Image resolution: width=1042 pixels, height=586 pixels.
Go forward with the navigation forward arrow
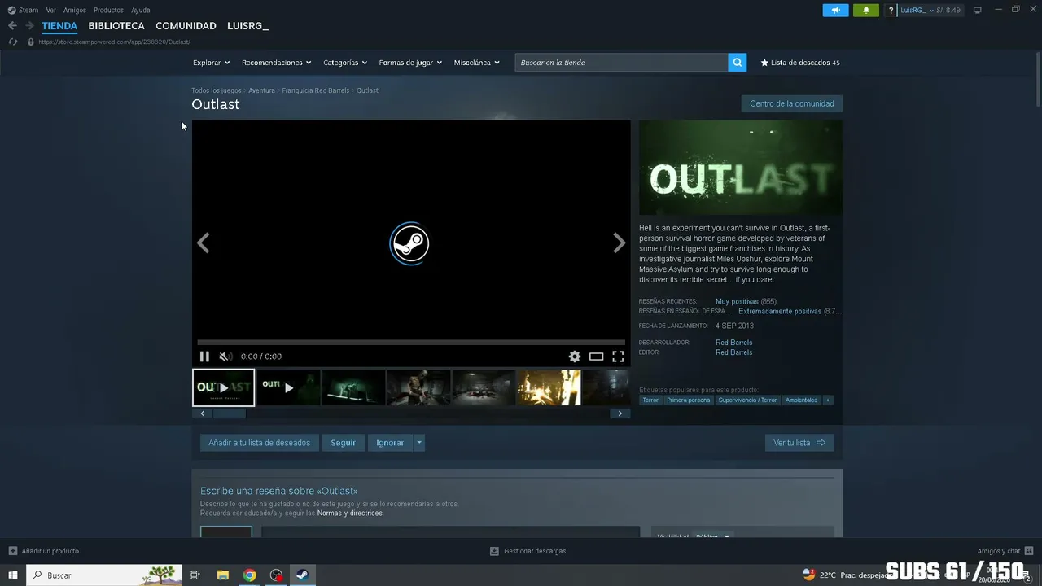[x=29, y=26]
